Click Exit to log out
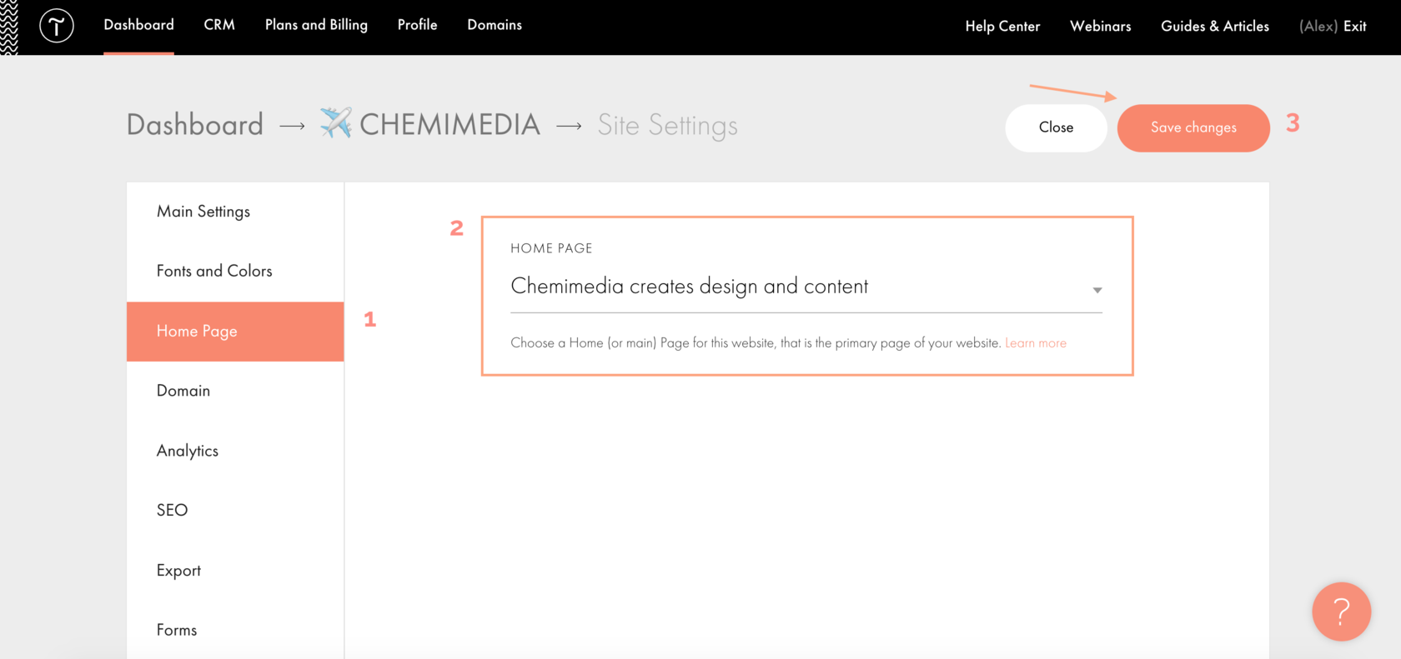 1355,27
